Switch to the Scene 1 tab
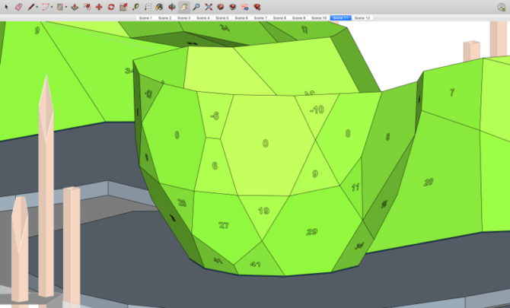The image size is (510, 308). tap(145, 17)
